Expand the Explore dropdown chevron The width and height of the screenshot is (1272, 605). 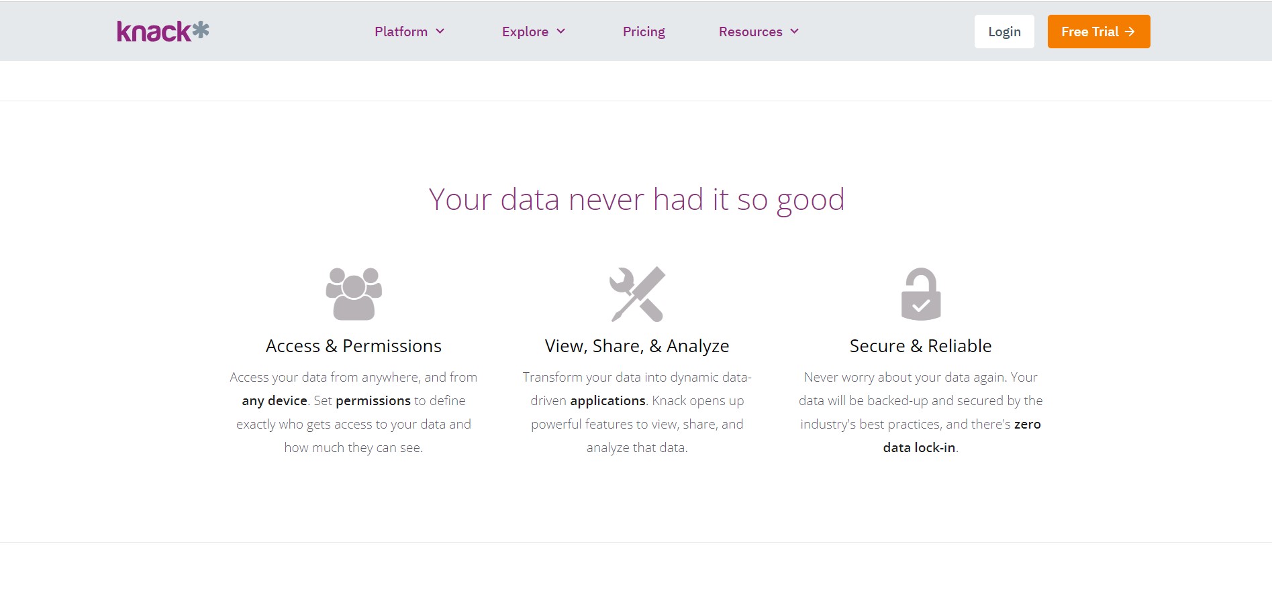561,32
